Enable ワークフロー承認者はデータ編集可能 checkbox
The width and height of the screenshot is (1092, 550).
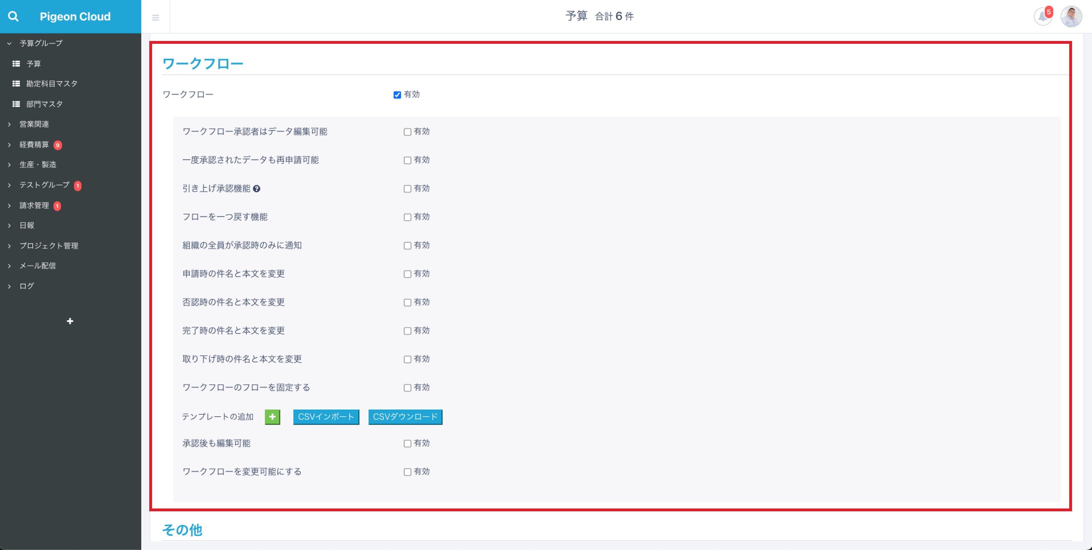click(407, 132)
